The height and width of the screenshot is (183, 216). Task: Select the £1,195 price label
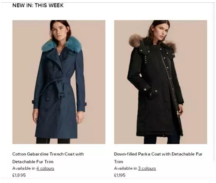[x=120, y=175]
